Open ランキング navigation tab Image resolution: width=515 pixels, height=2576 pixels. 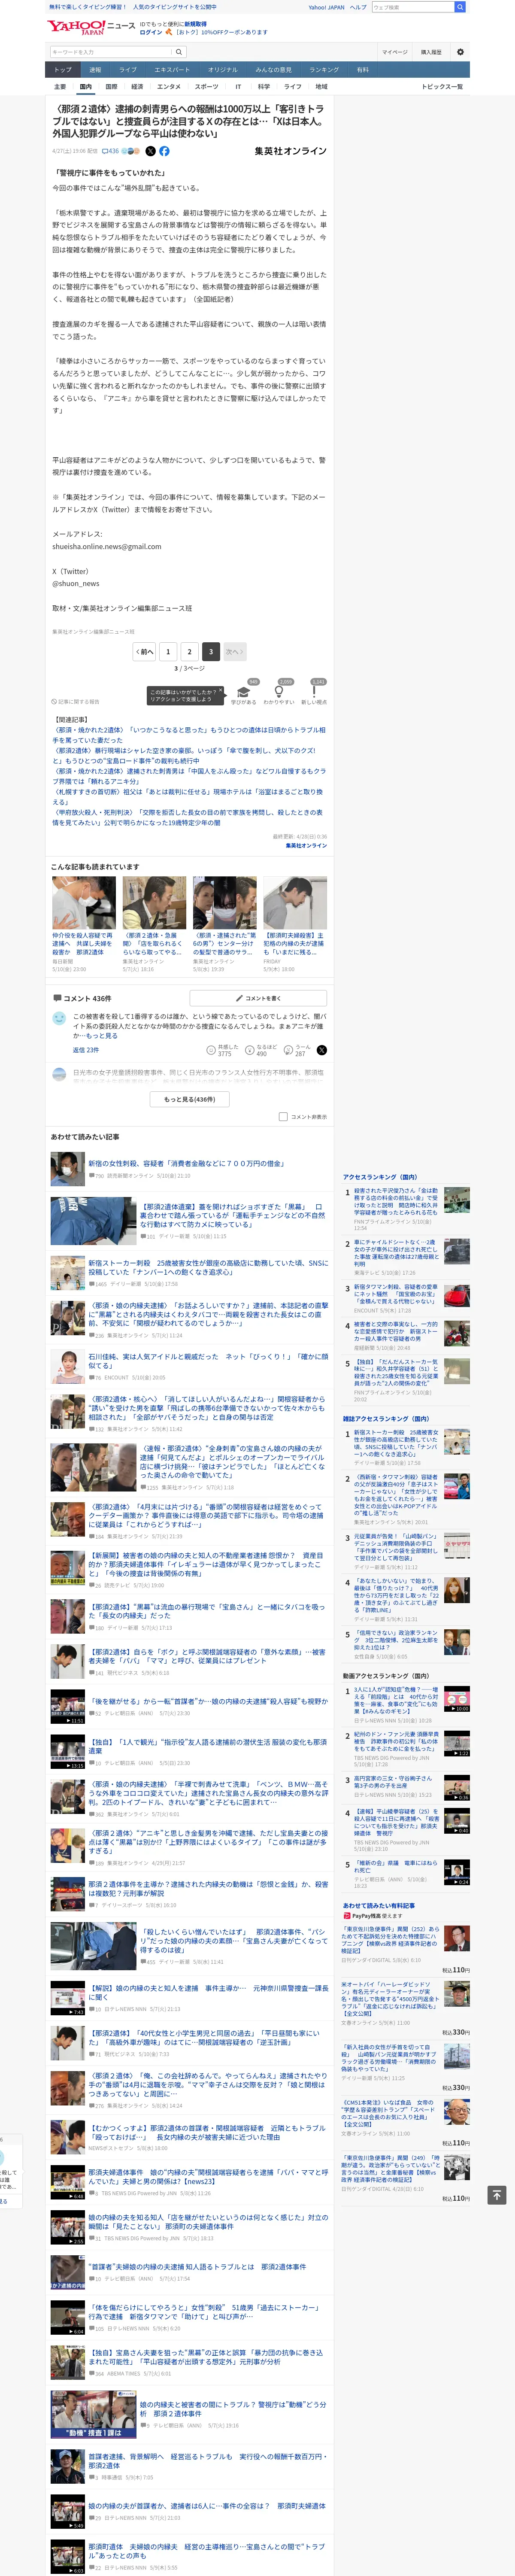pos(324,70)
